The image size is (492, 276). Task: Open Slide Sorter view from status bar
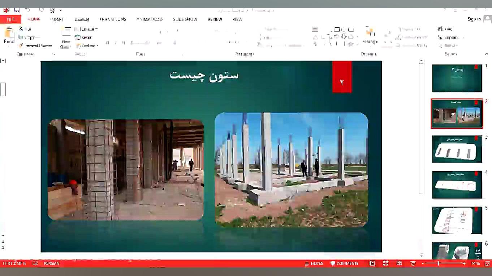click(x=385, y=263)
